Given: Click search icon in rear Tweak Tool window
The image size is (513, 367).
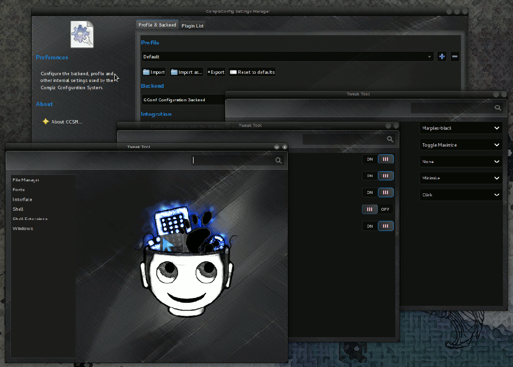Looking at the screenshot, I should click(x=498, y=108).
